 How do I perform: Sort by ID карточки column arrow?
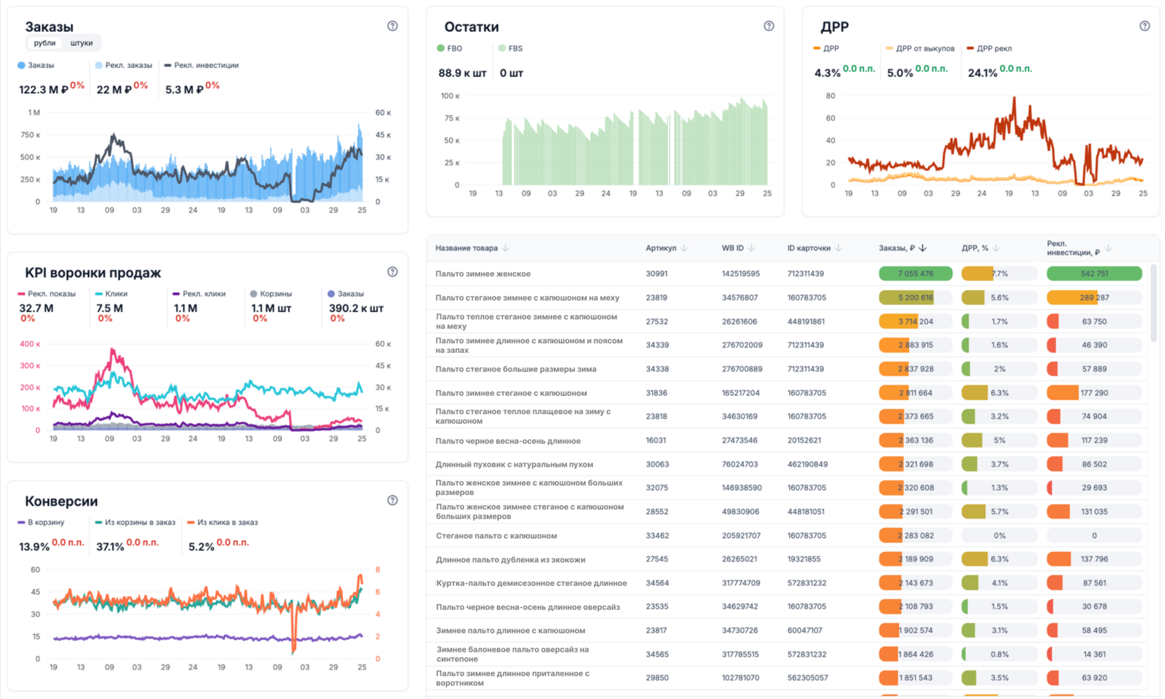838,248
